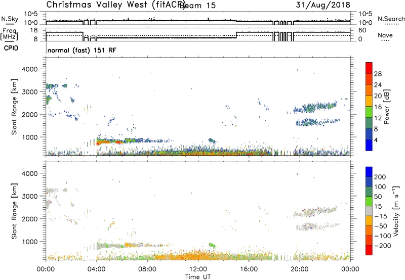
Task: Click the 4000 tick on the velocity panel
Action: tap(29, 173)
